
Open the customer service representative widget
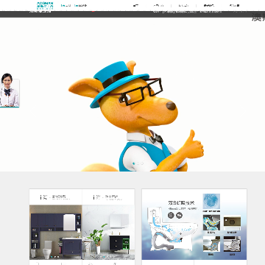pyautogui.click(x=10, y=90)
